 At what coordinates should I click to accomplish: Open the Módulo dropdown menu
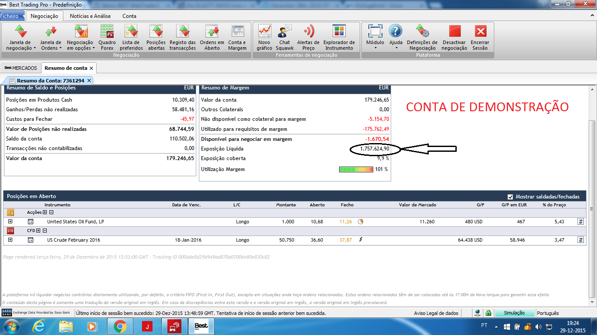375,37
